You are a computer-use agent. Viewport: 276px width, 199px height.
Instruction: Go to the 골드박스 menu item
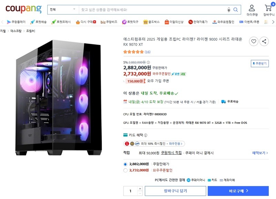coord(151,22)
